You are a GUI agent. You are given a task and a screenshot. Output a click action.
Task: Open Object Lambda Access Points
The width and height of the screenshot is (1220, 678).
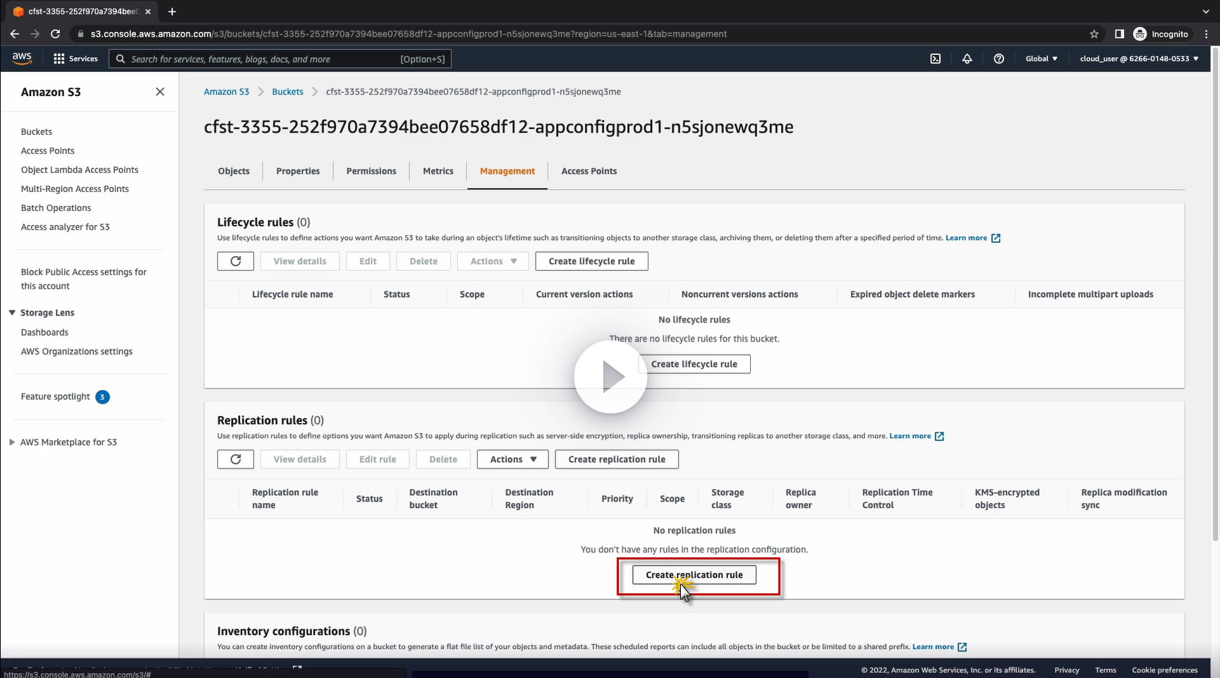(x=80, y=170)
